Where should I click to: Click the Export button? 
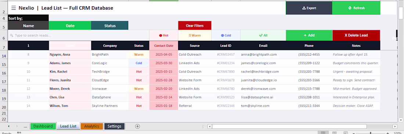(309, 8)
